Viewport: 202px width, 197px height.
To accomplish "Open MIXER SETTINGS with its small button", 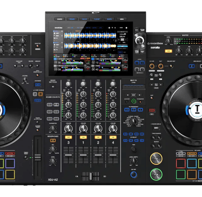I will tap(53, 87).
